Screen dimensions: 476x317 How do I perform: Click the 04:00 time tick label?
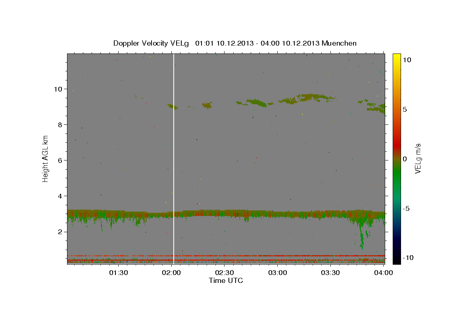(384, 273)
